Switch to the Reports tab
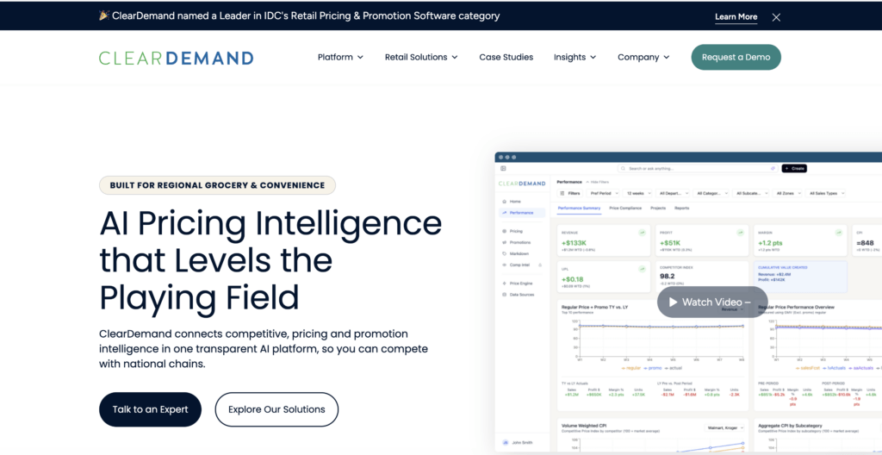 (682, 209)
